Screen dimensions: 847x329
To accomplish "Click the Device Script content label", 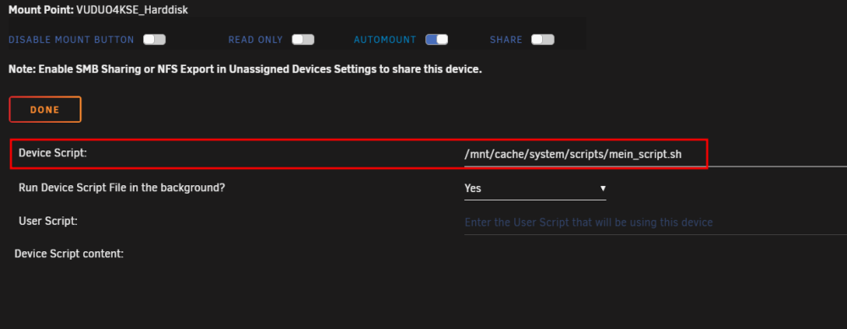I will [x=69, y=254].
